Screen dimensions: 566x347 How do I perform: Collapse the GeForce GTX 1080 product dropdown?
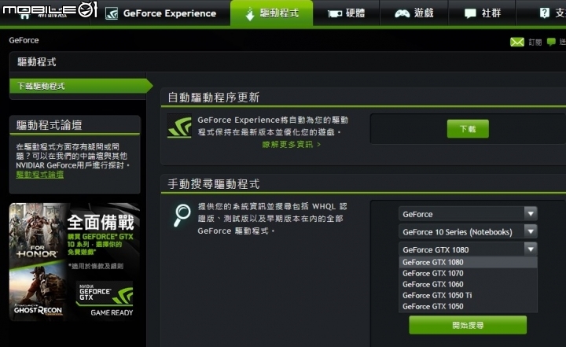468,249
